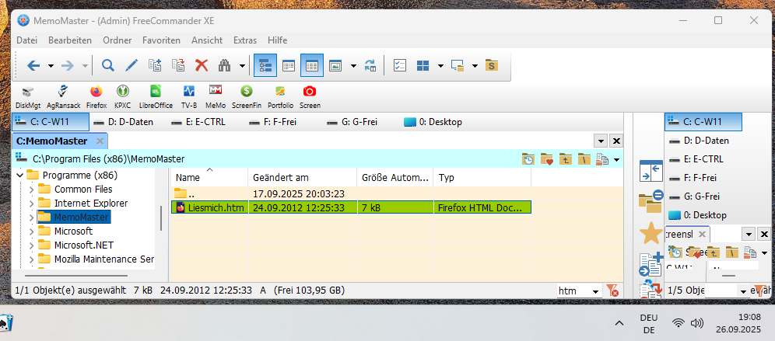Open the forward history dropdown arrow
This screenshot has height=341, width=775.
coord(85,65)
